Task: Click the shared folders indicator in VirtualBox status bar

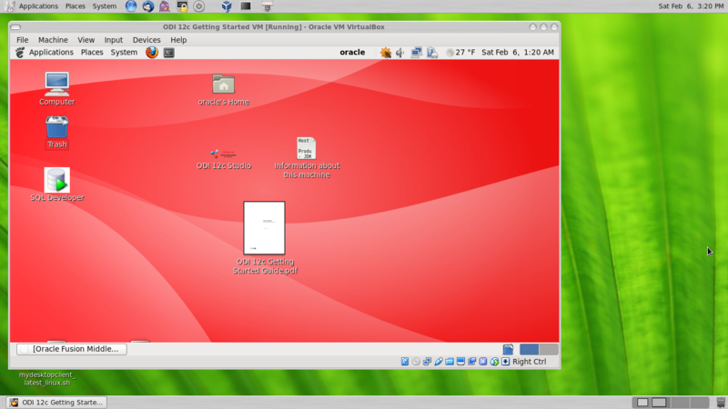Action: [x=450, y=362]
